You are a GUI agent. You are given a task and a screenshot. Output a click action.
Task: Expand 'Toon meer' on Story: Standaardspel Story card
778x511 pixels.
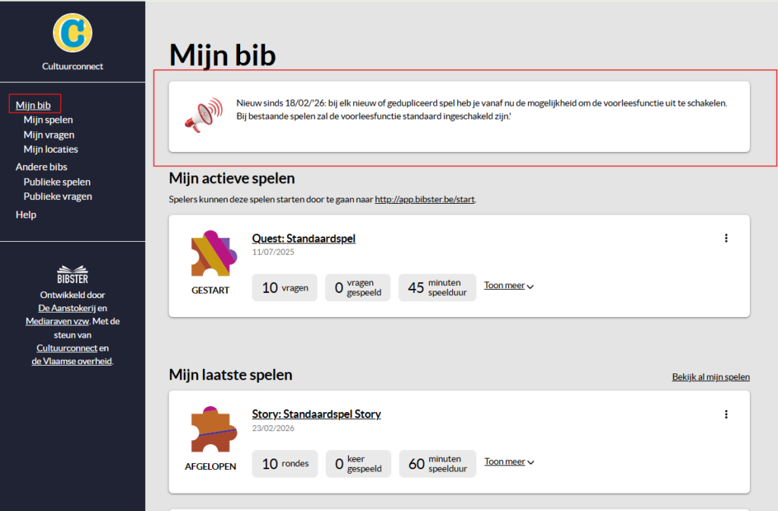(508, 462)
